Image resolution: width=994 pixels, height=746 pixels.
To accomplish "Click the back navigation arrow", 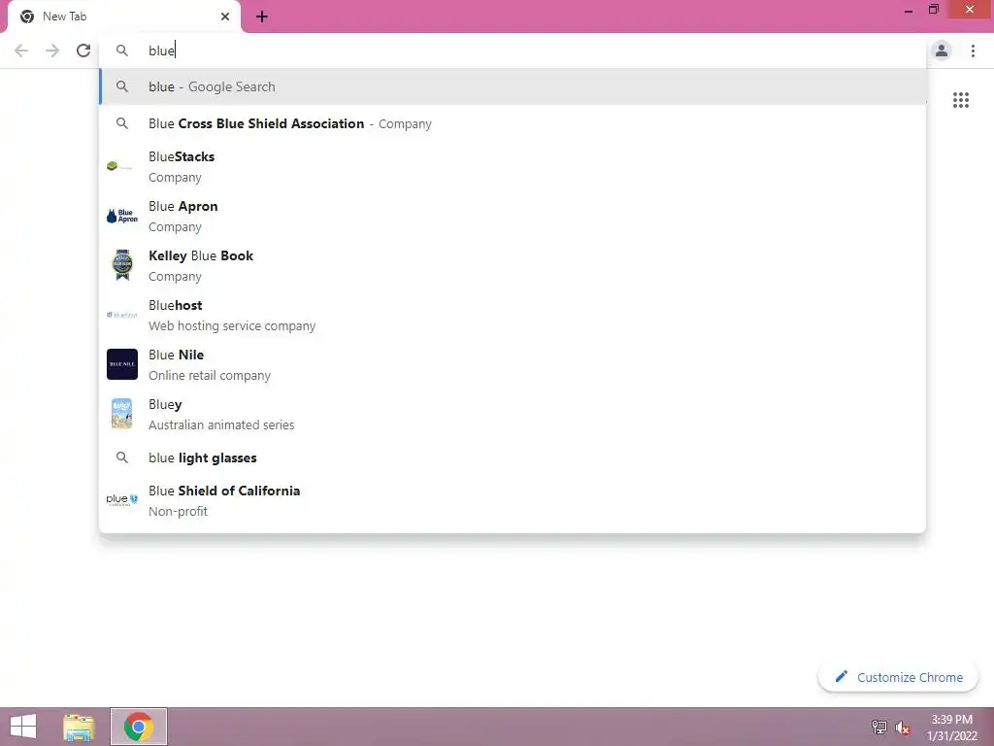I will (x=21, y=51).
